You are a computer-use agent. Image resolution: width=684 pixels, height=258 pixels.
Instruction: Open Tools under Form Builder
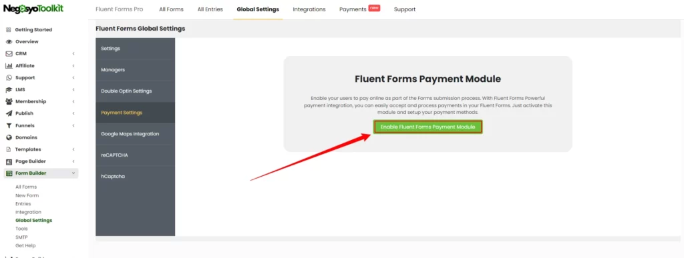tap(21, 229)
